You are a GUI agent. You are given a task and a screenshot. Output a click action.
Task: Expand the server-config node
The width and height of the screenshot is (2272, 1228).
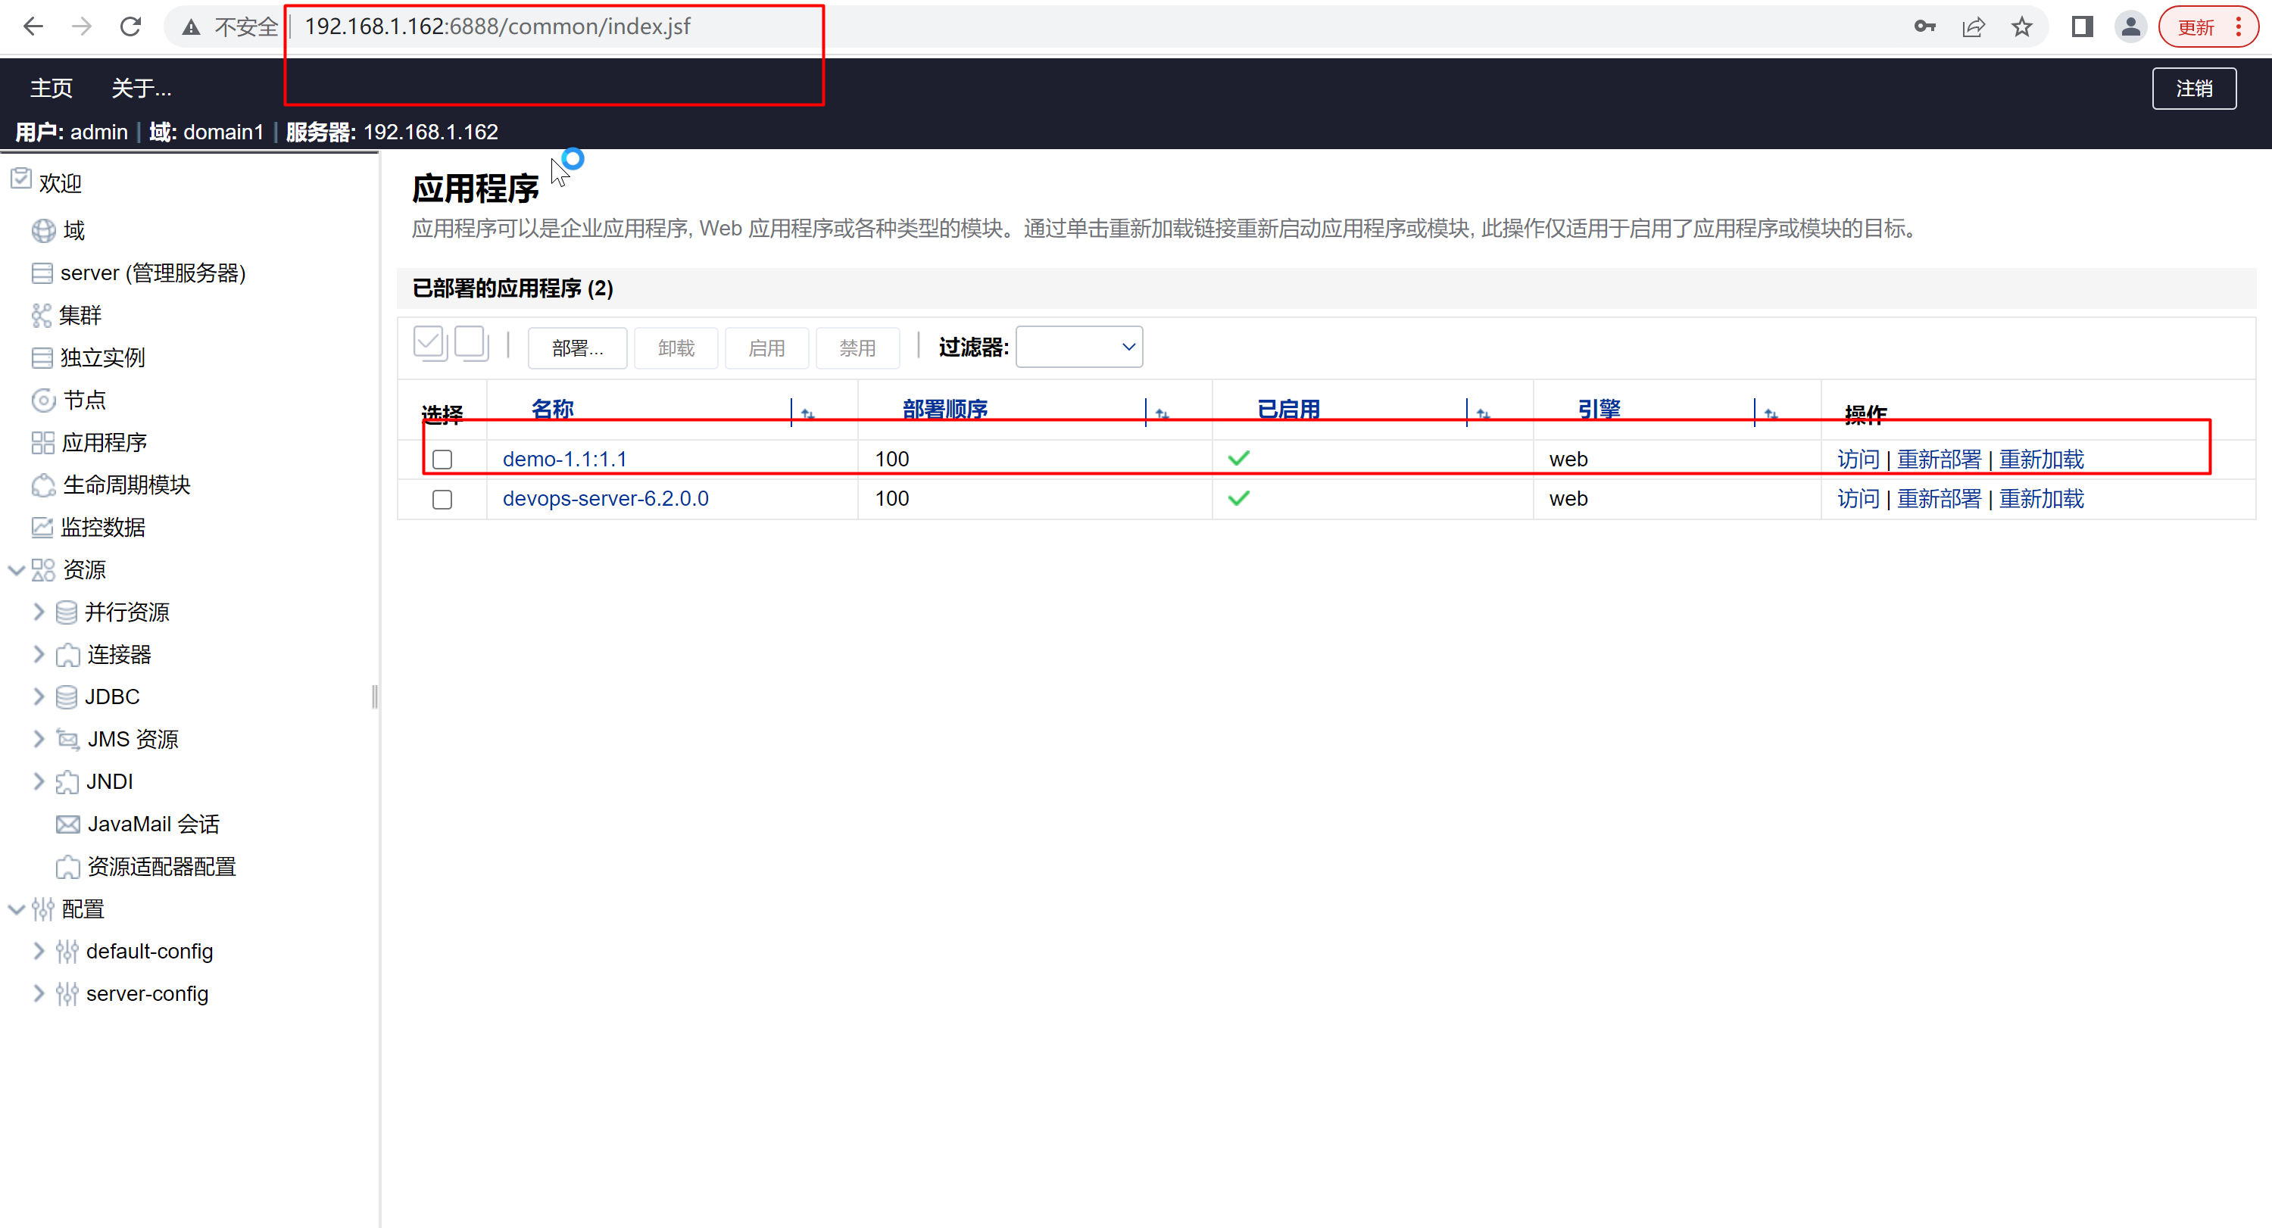click(38, 993)
